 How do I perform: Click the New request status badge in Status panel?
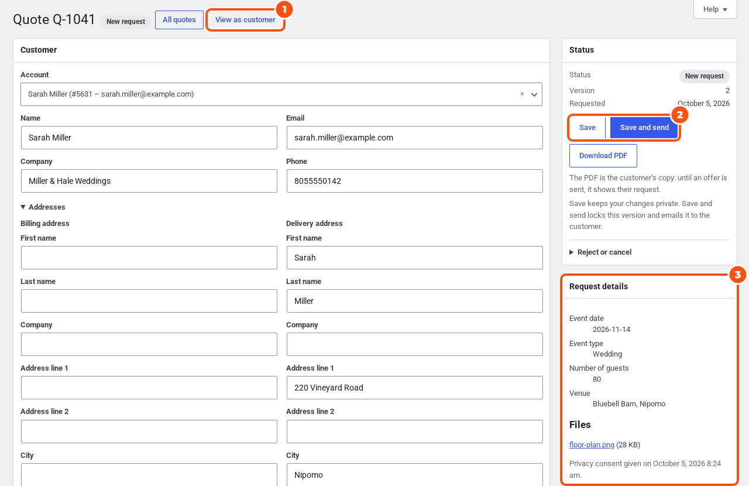705,76
